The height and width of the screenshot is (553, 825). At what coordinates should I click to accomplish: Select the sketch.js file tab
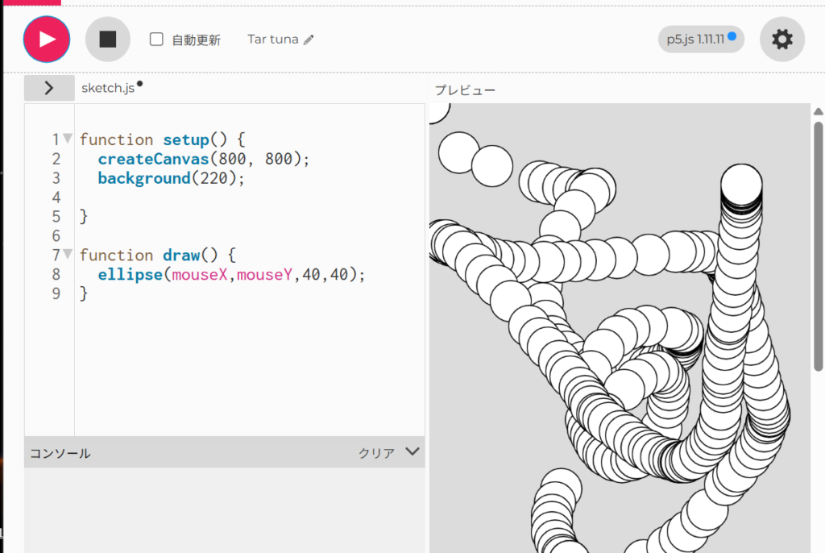click(108, 88)
